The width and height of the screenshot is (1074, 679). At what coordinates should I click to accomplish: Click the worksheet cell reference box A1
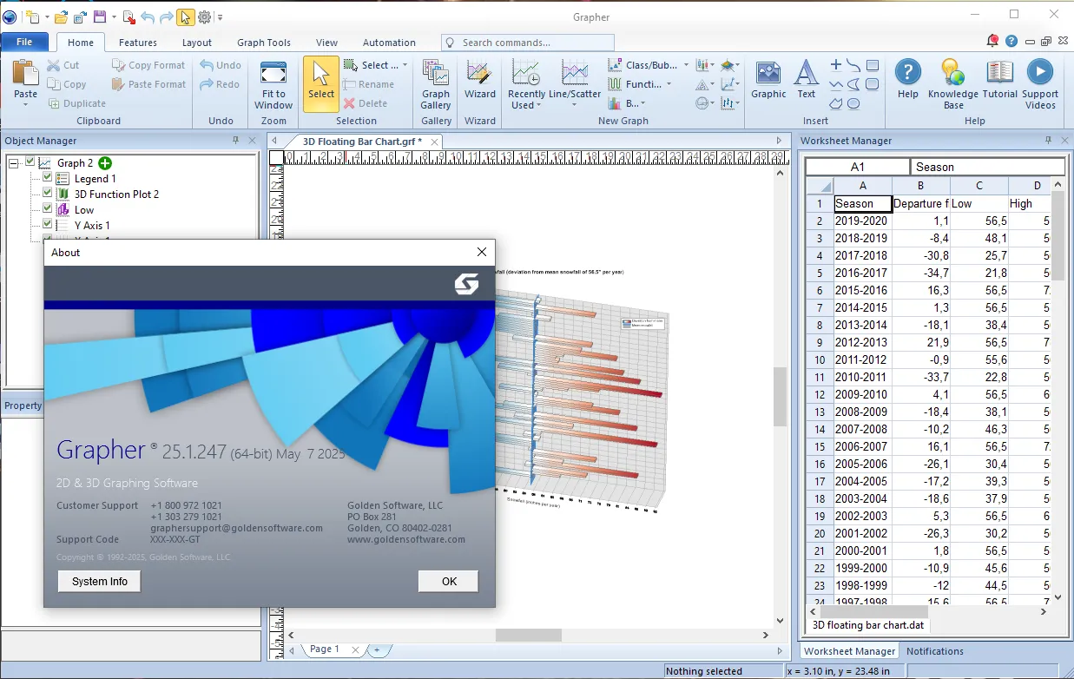point(858,167)
